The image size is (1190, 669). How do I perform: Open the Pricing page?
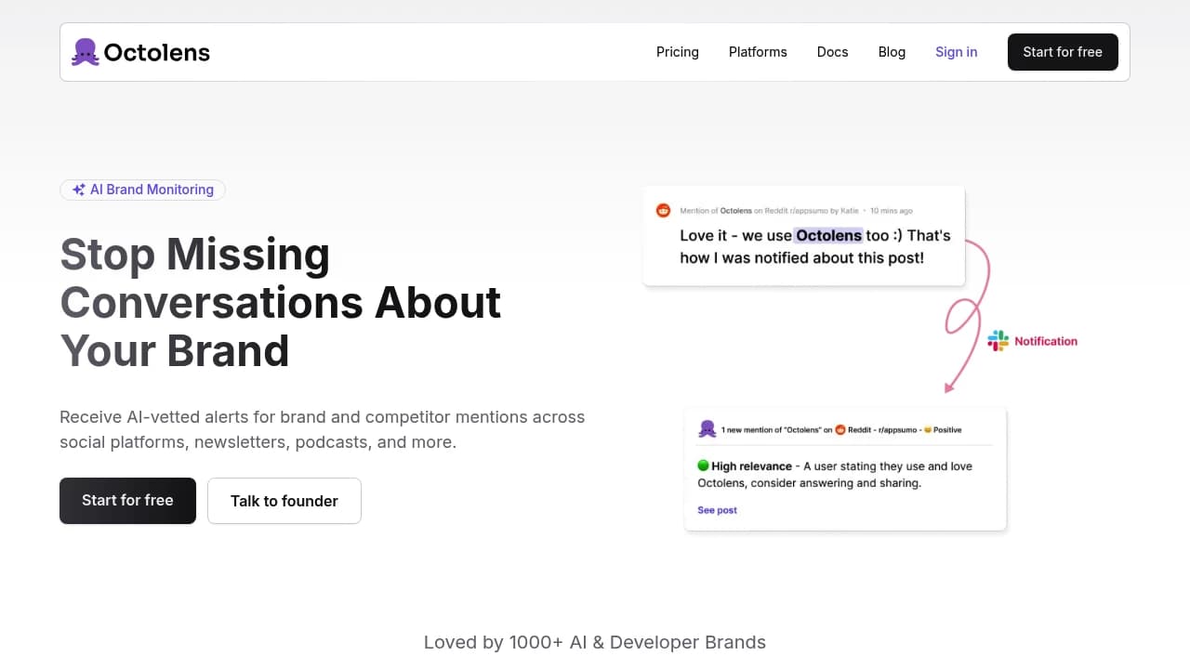678,52
